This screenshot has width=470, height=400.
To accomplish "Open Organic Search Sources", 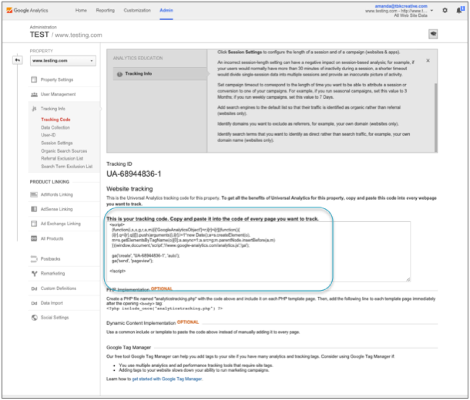I will [64, 151].
